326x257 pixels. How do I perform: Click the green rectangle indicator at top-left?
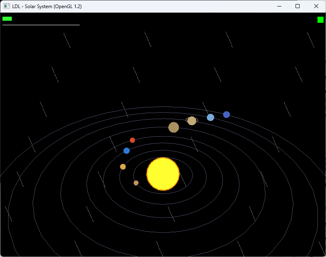click(7, 19)
